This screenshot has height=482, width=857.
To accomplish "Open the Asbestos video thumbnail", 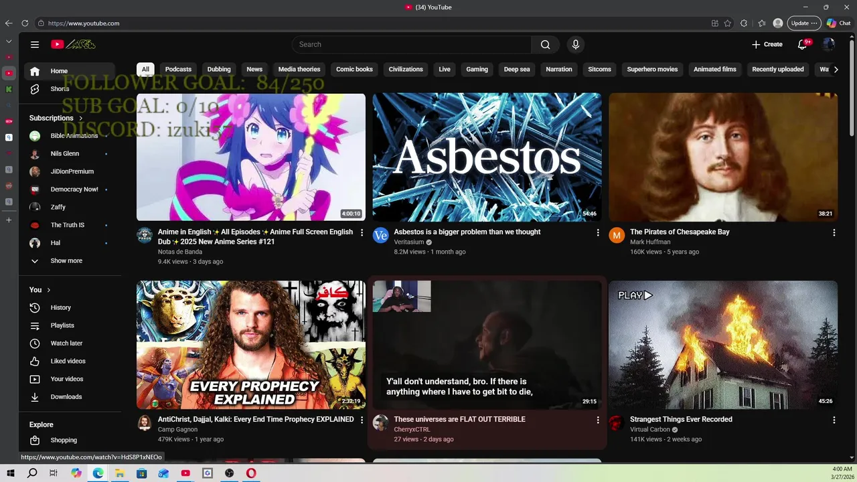I will point(487,157).
